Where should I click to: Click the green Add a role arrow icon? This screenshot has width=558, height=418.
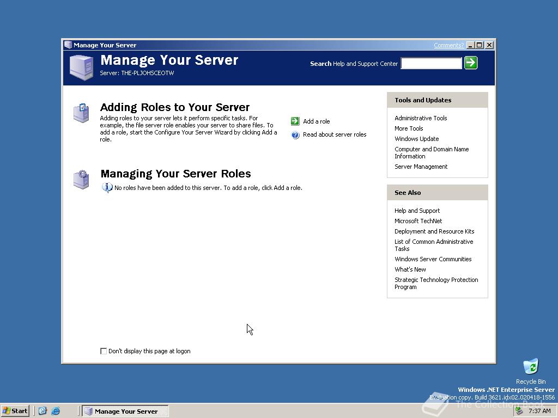(x=295, y=121)
